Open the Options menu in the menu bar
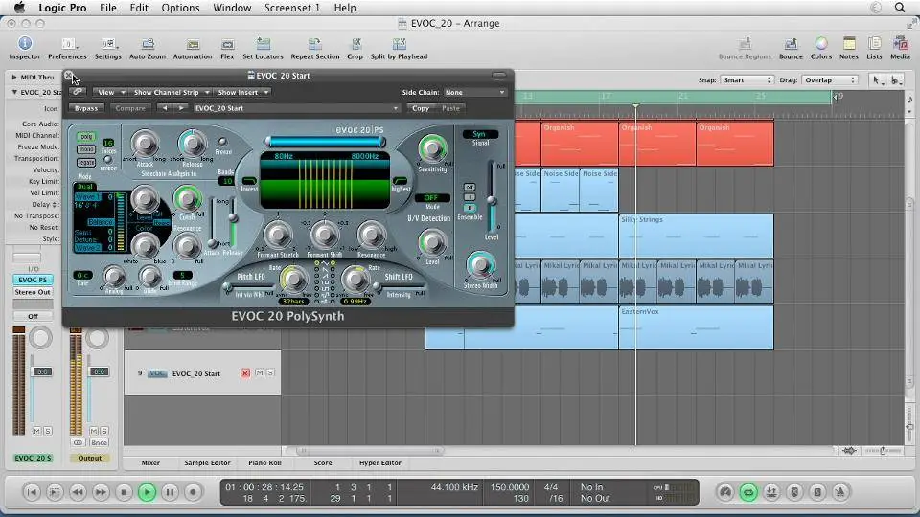920x517 pixels. 180,8
